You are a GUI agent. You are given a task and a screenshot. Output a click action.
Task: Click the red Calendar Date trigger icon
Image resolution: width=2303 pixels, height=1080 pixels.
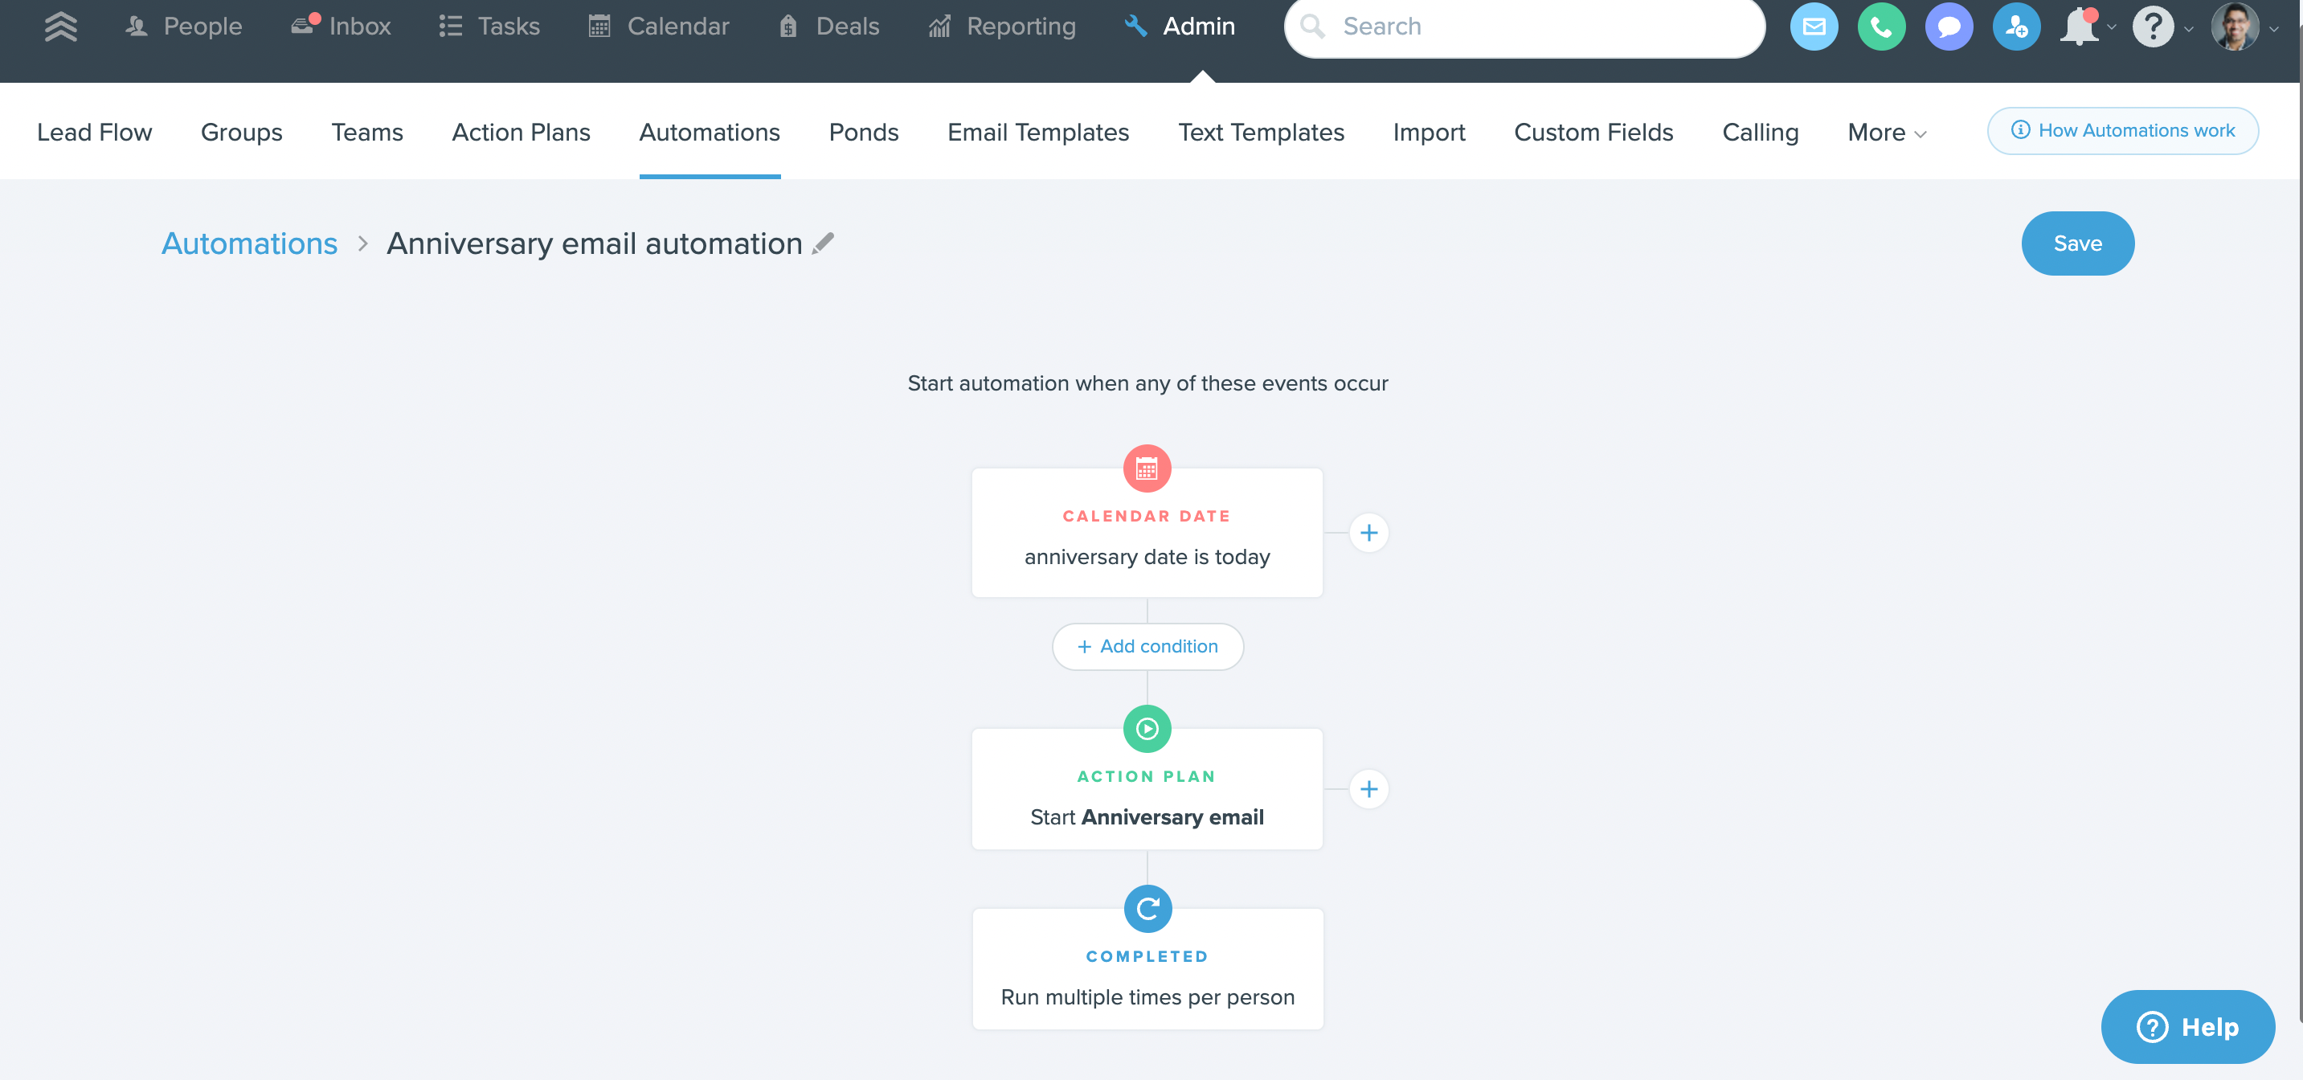click(1146, 468)
